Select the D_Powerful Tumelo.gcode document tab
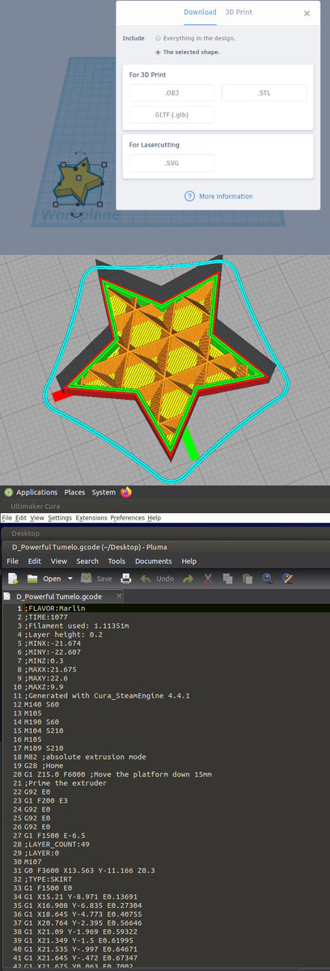 pyautogui.click(x=61, y=596)
